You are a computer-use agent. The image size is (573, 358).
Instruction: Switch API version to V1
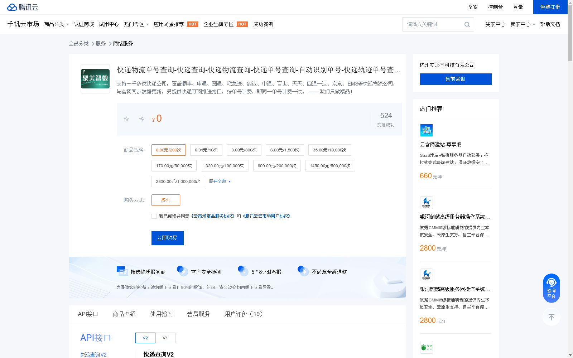coord(165,338)
